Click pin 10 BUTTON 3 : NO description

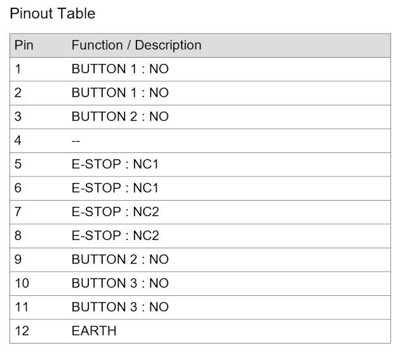(x=120, y=283)
